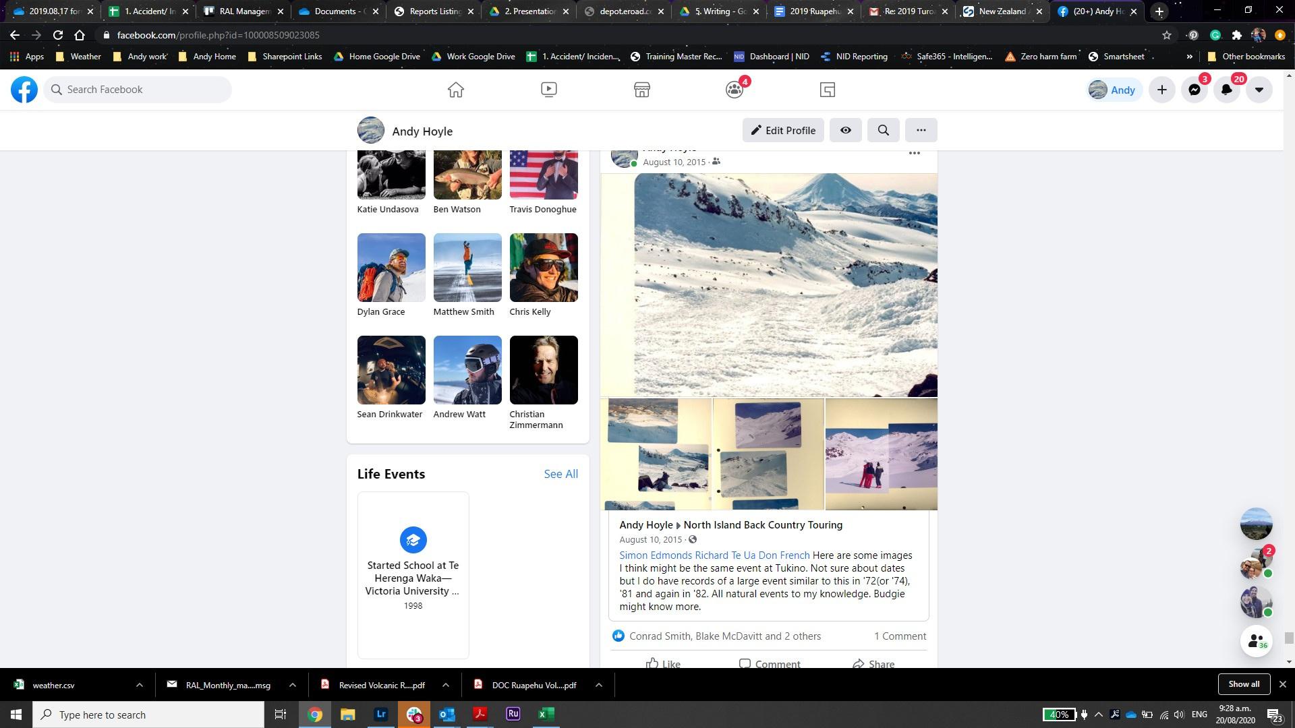
Task: Like the post
Action: click(663, 663)
